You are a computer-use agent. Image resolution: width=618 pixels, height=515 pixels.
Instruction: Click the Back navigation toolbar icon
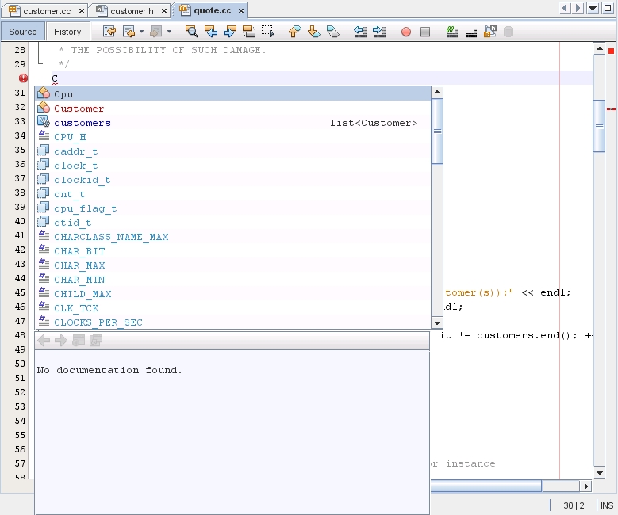pos(129,32)
